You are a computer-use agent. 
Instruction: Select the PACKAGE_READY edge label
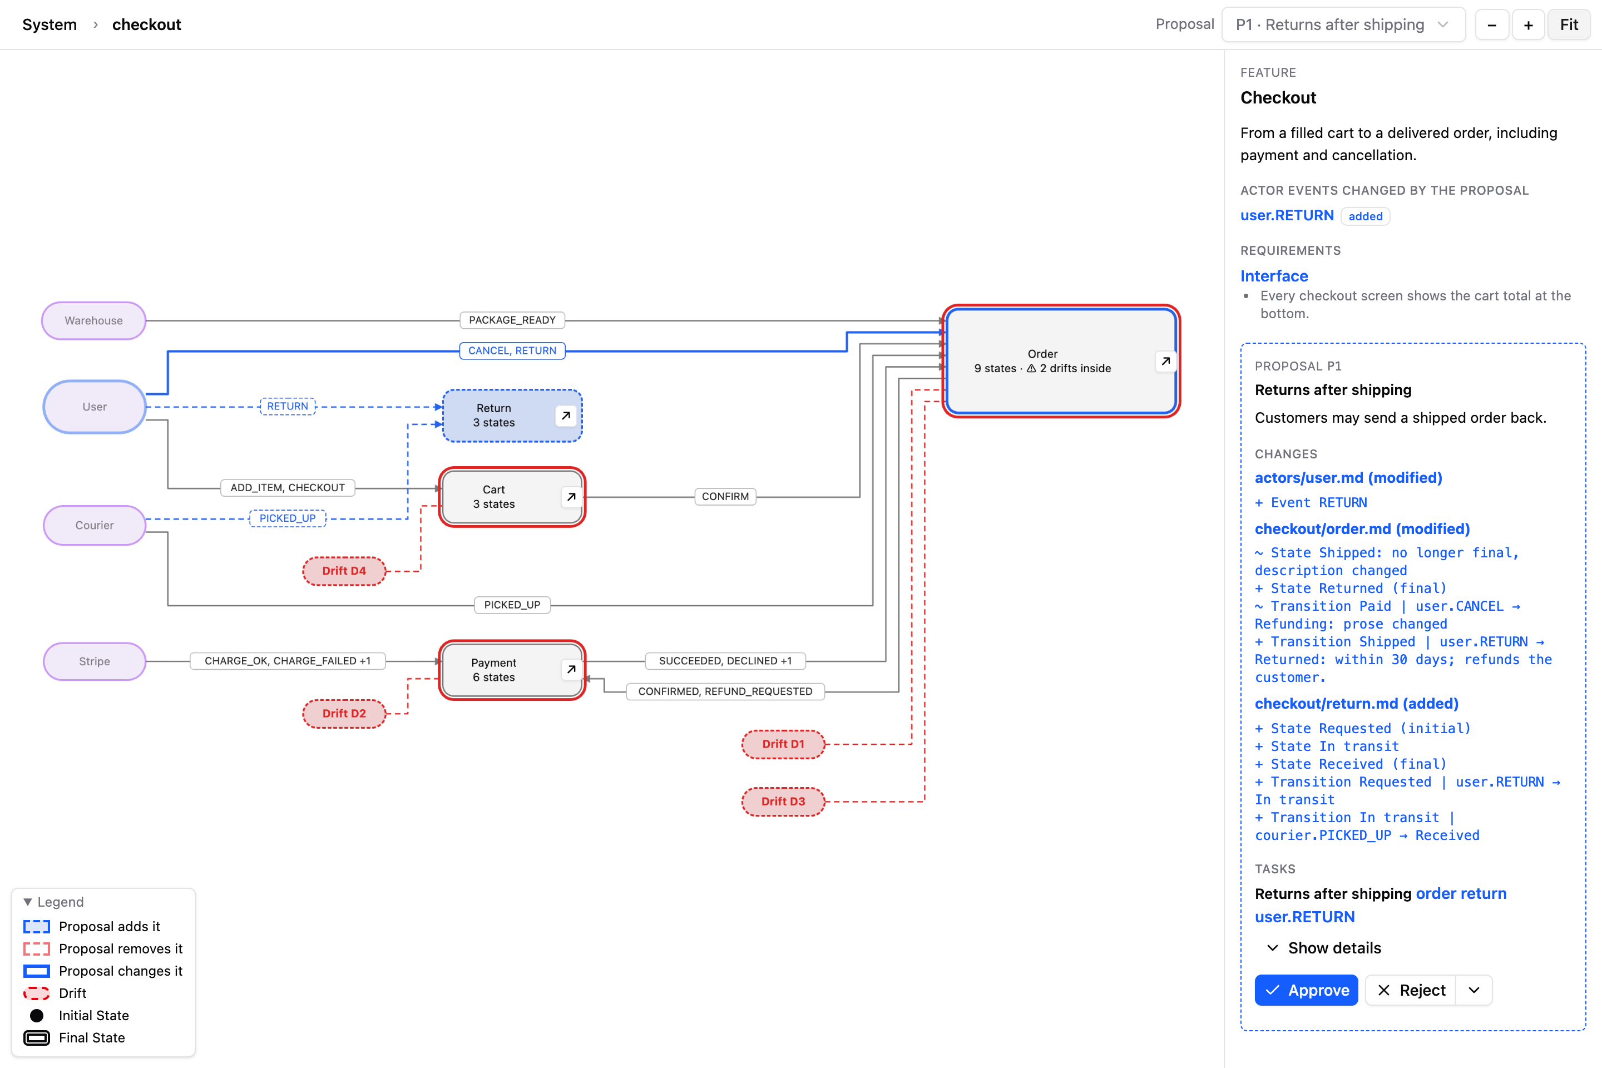point(512,320)
